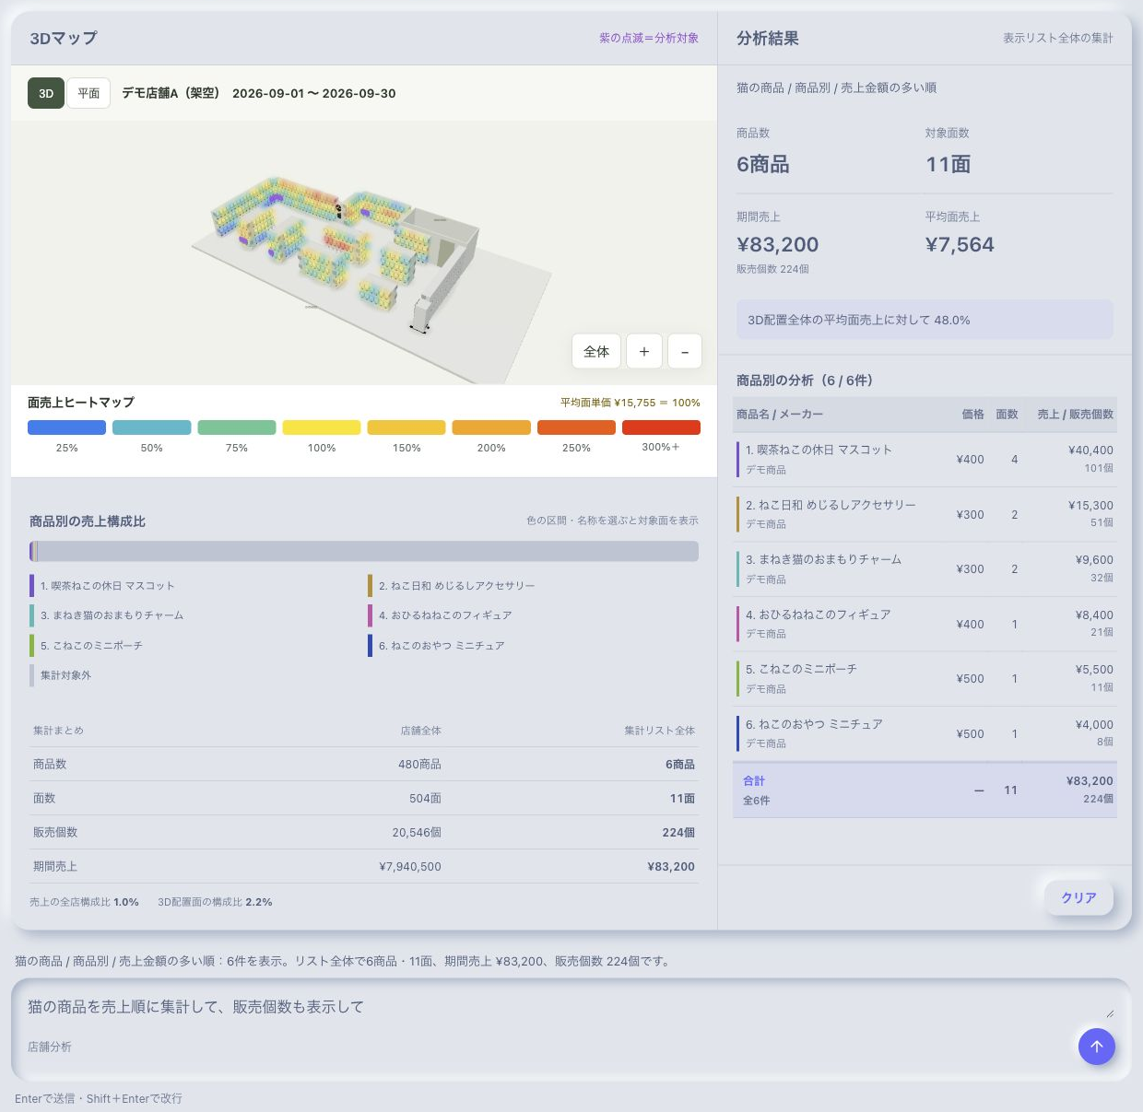Image resolution: width=1143 pixels, height=1112 pixels.
Task: Click the ¥83,200 期間売上 figure in results
Action: pos(777,244)
